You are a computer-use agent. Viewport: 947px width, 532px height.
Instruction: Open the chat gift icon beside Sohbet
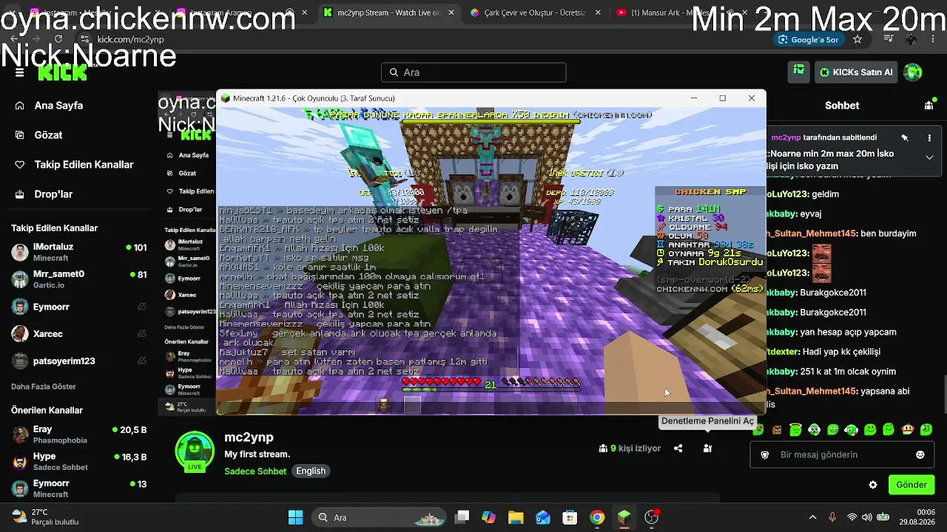929,106
